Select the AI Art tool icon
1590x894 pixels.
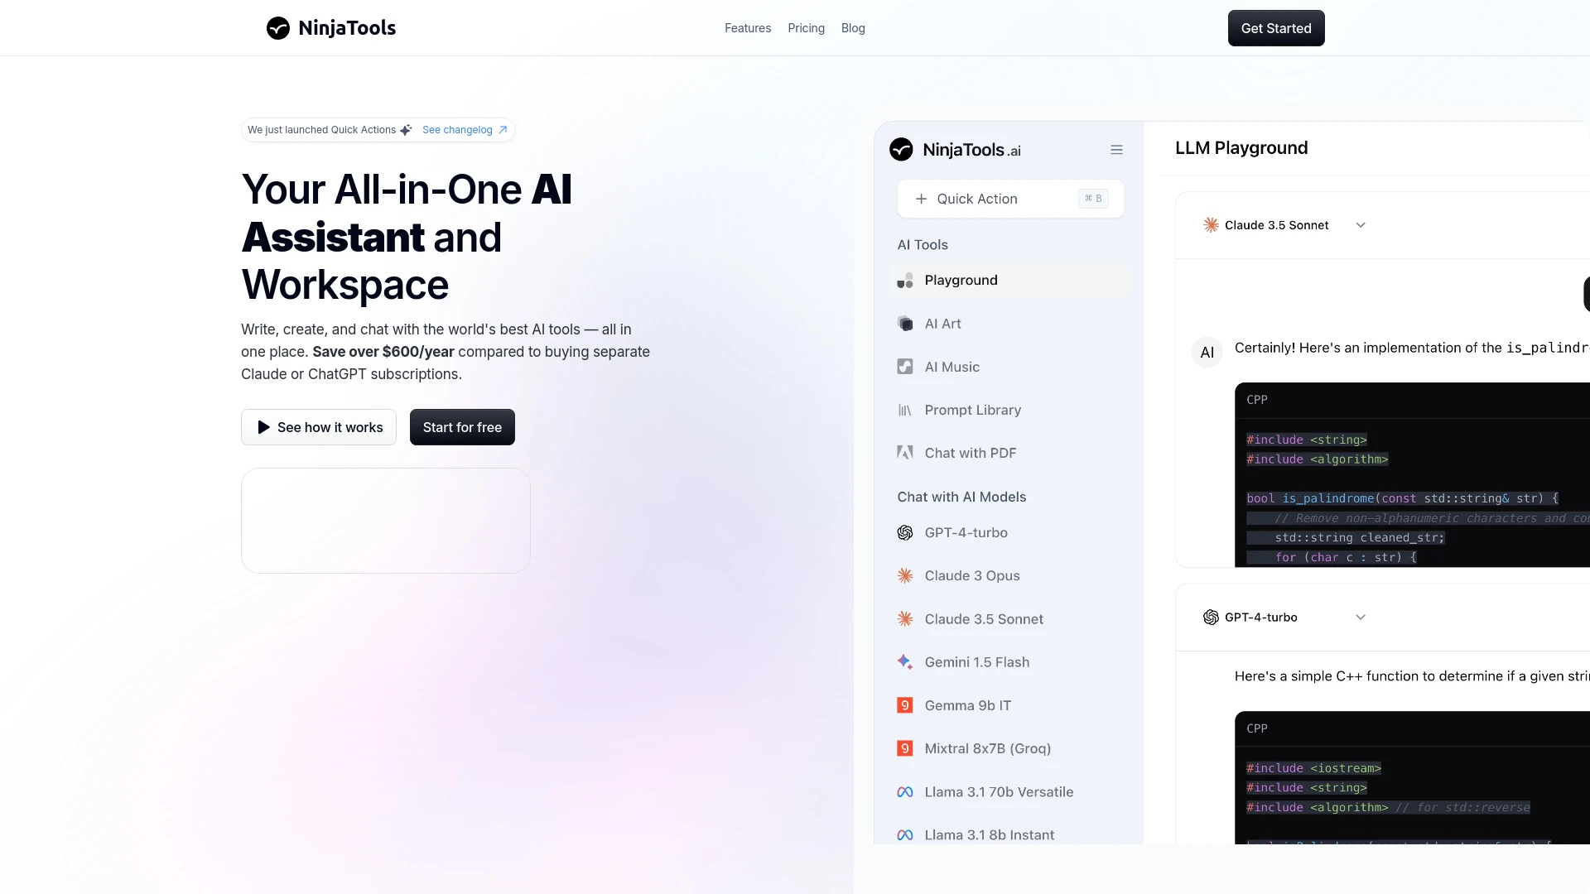[904, 323]
